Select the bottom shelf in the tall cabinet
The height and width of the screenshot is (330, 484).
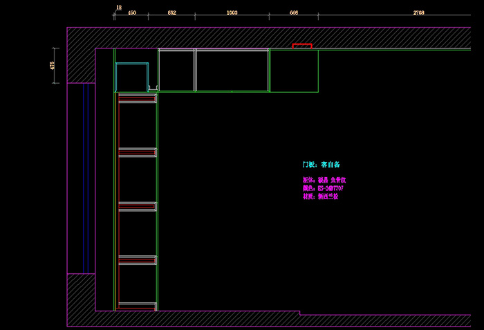point(137,305)
